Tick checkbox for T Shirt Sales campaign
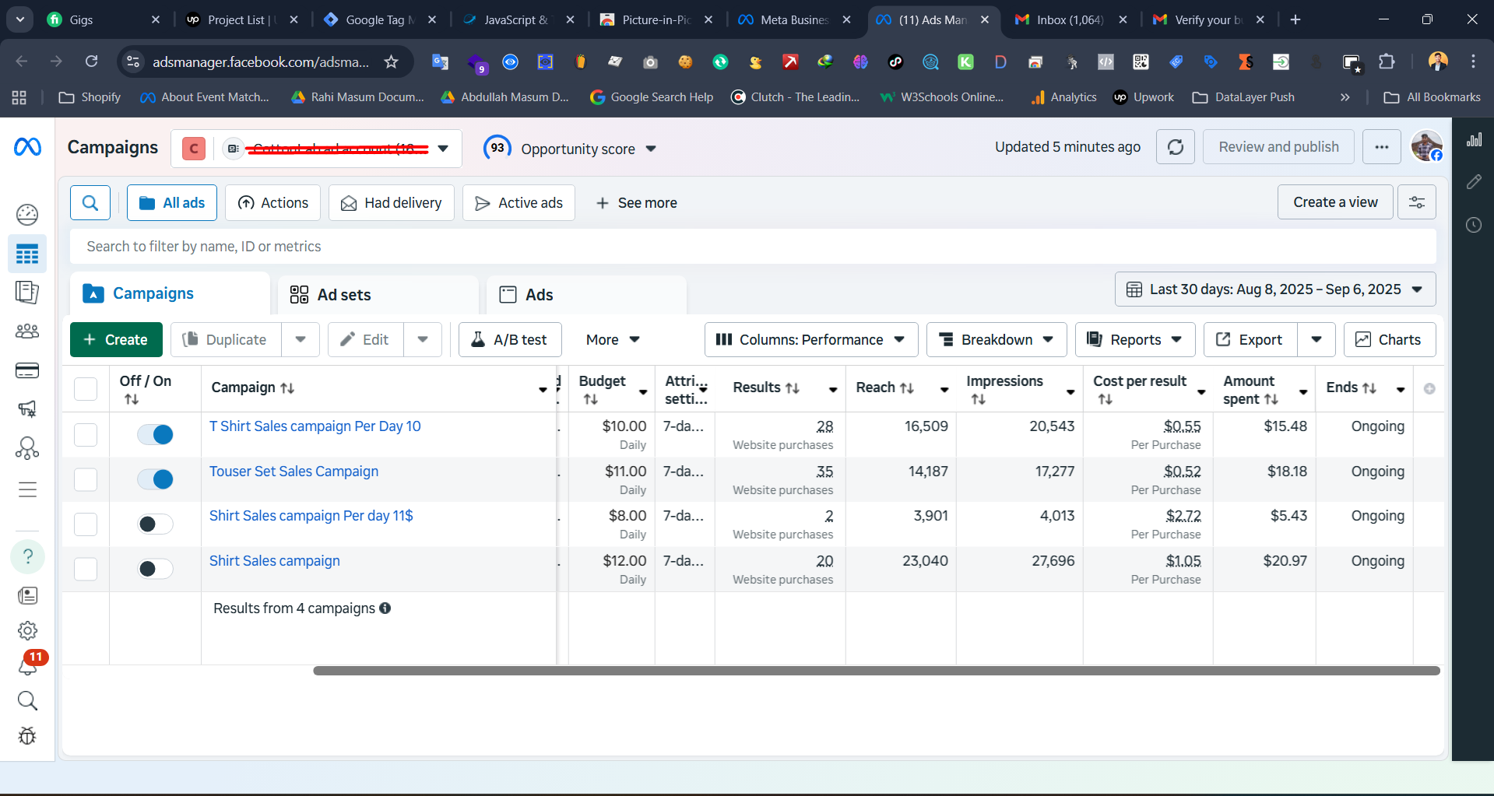Viewport: 1494px width, 796px height. [86, 434]
